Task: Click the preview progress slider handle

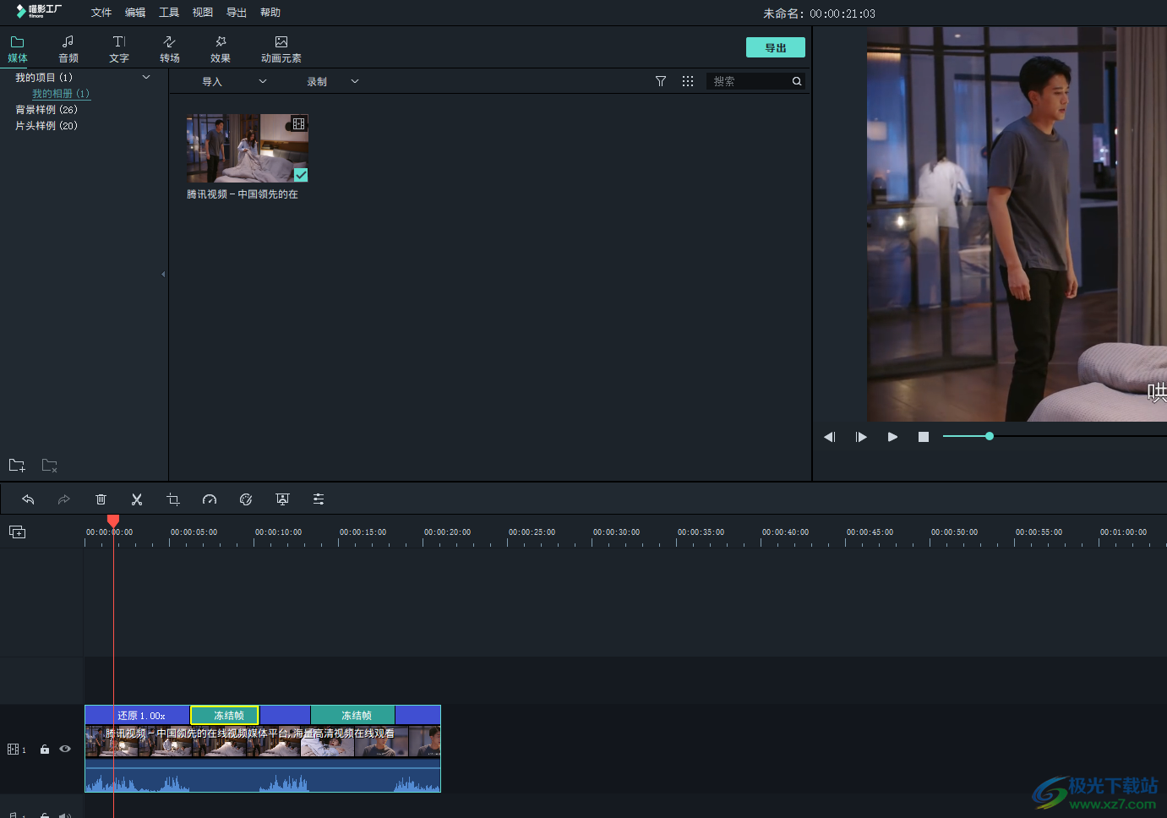Action: pos(990,436)
